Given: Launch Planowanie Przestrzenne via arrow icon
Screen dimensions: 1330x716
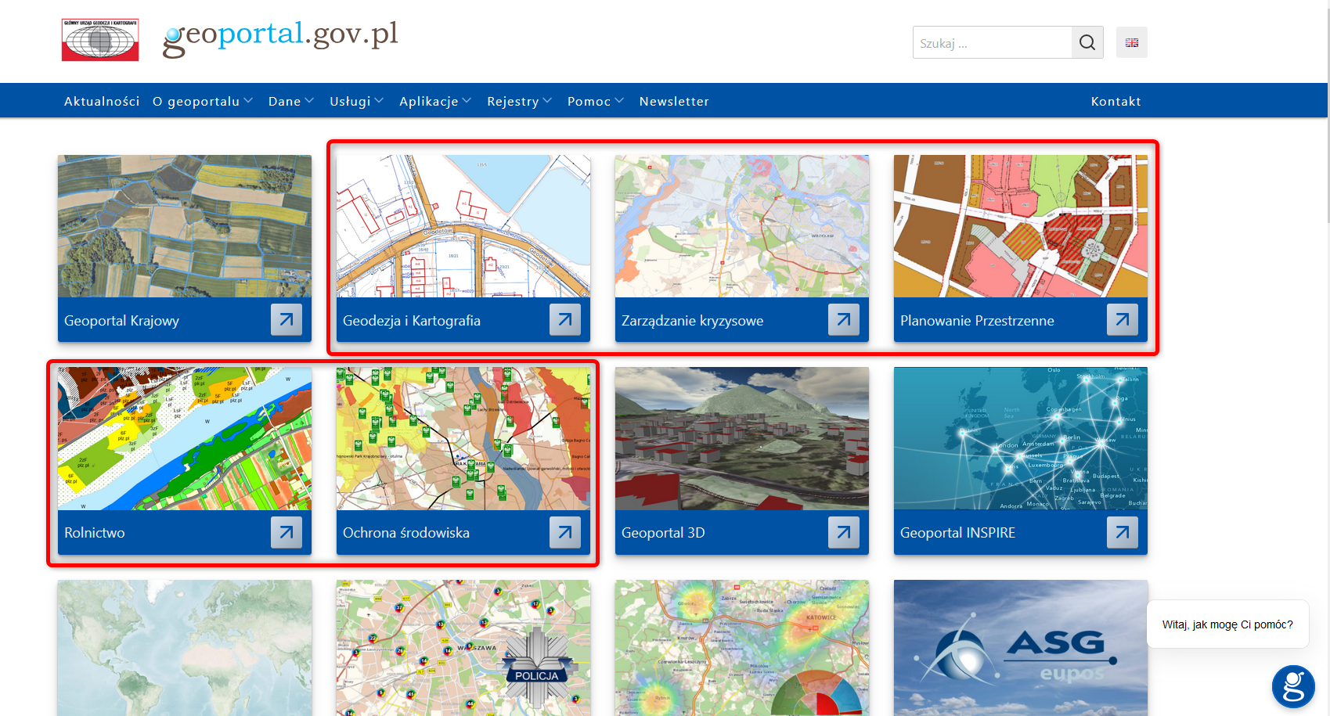Looking at the screenshot, I should [x=1122, y=319].
